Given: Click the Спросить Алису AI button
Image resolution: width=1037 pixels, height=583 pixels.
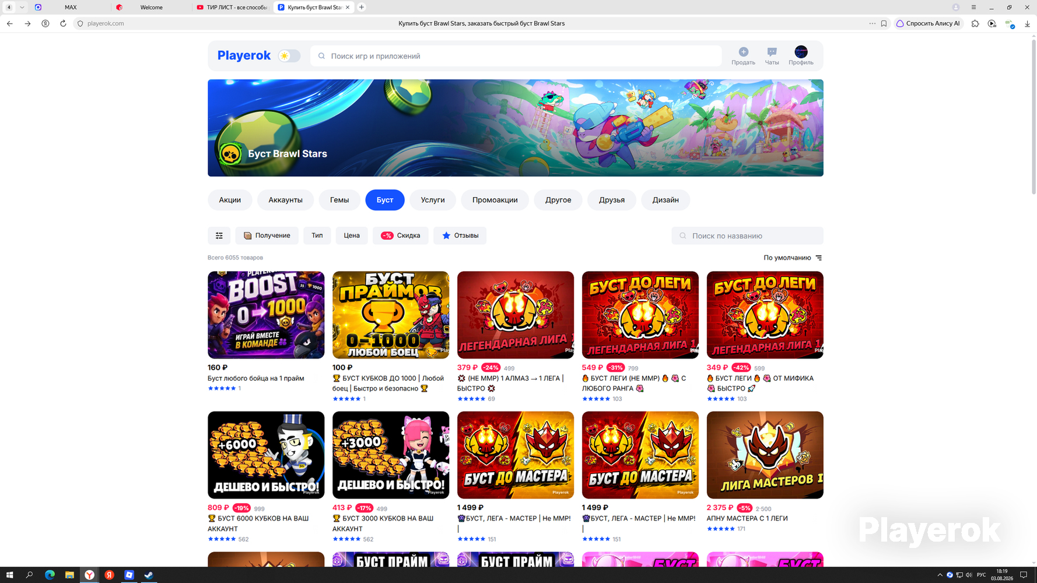Looking at the screenshot, I should (928, 23).
